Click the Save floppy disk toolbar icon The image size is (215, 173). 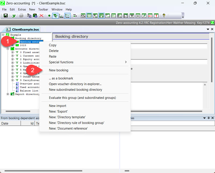[x=5, y=16]
